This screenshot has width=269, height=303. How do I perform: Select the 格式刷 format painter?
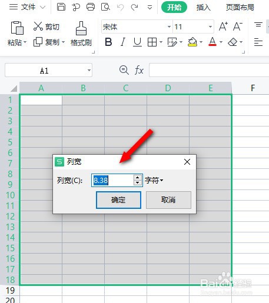point(81,34)
